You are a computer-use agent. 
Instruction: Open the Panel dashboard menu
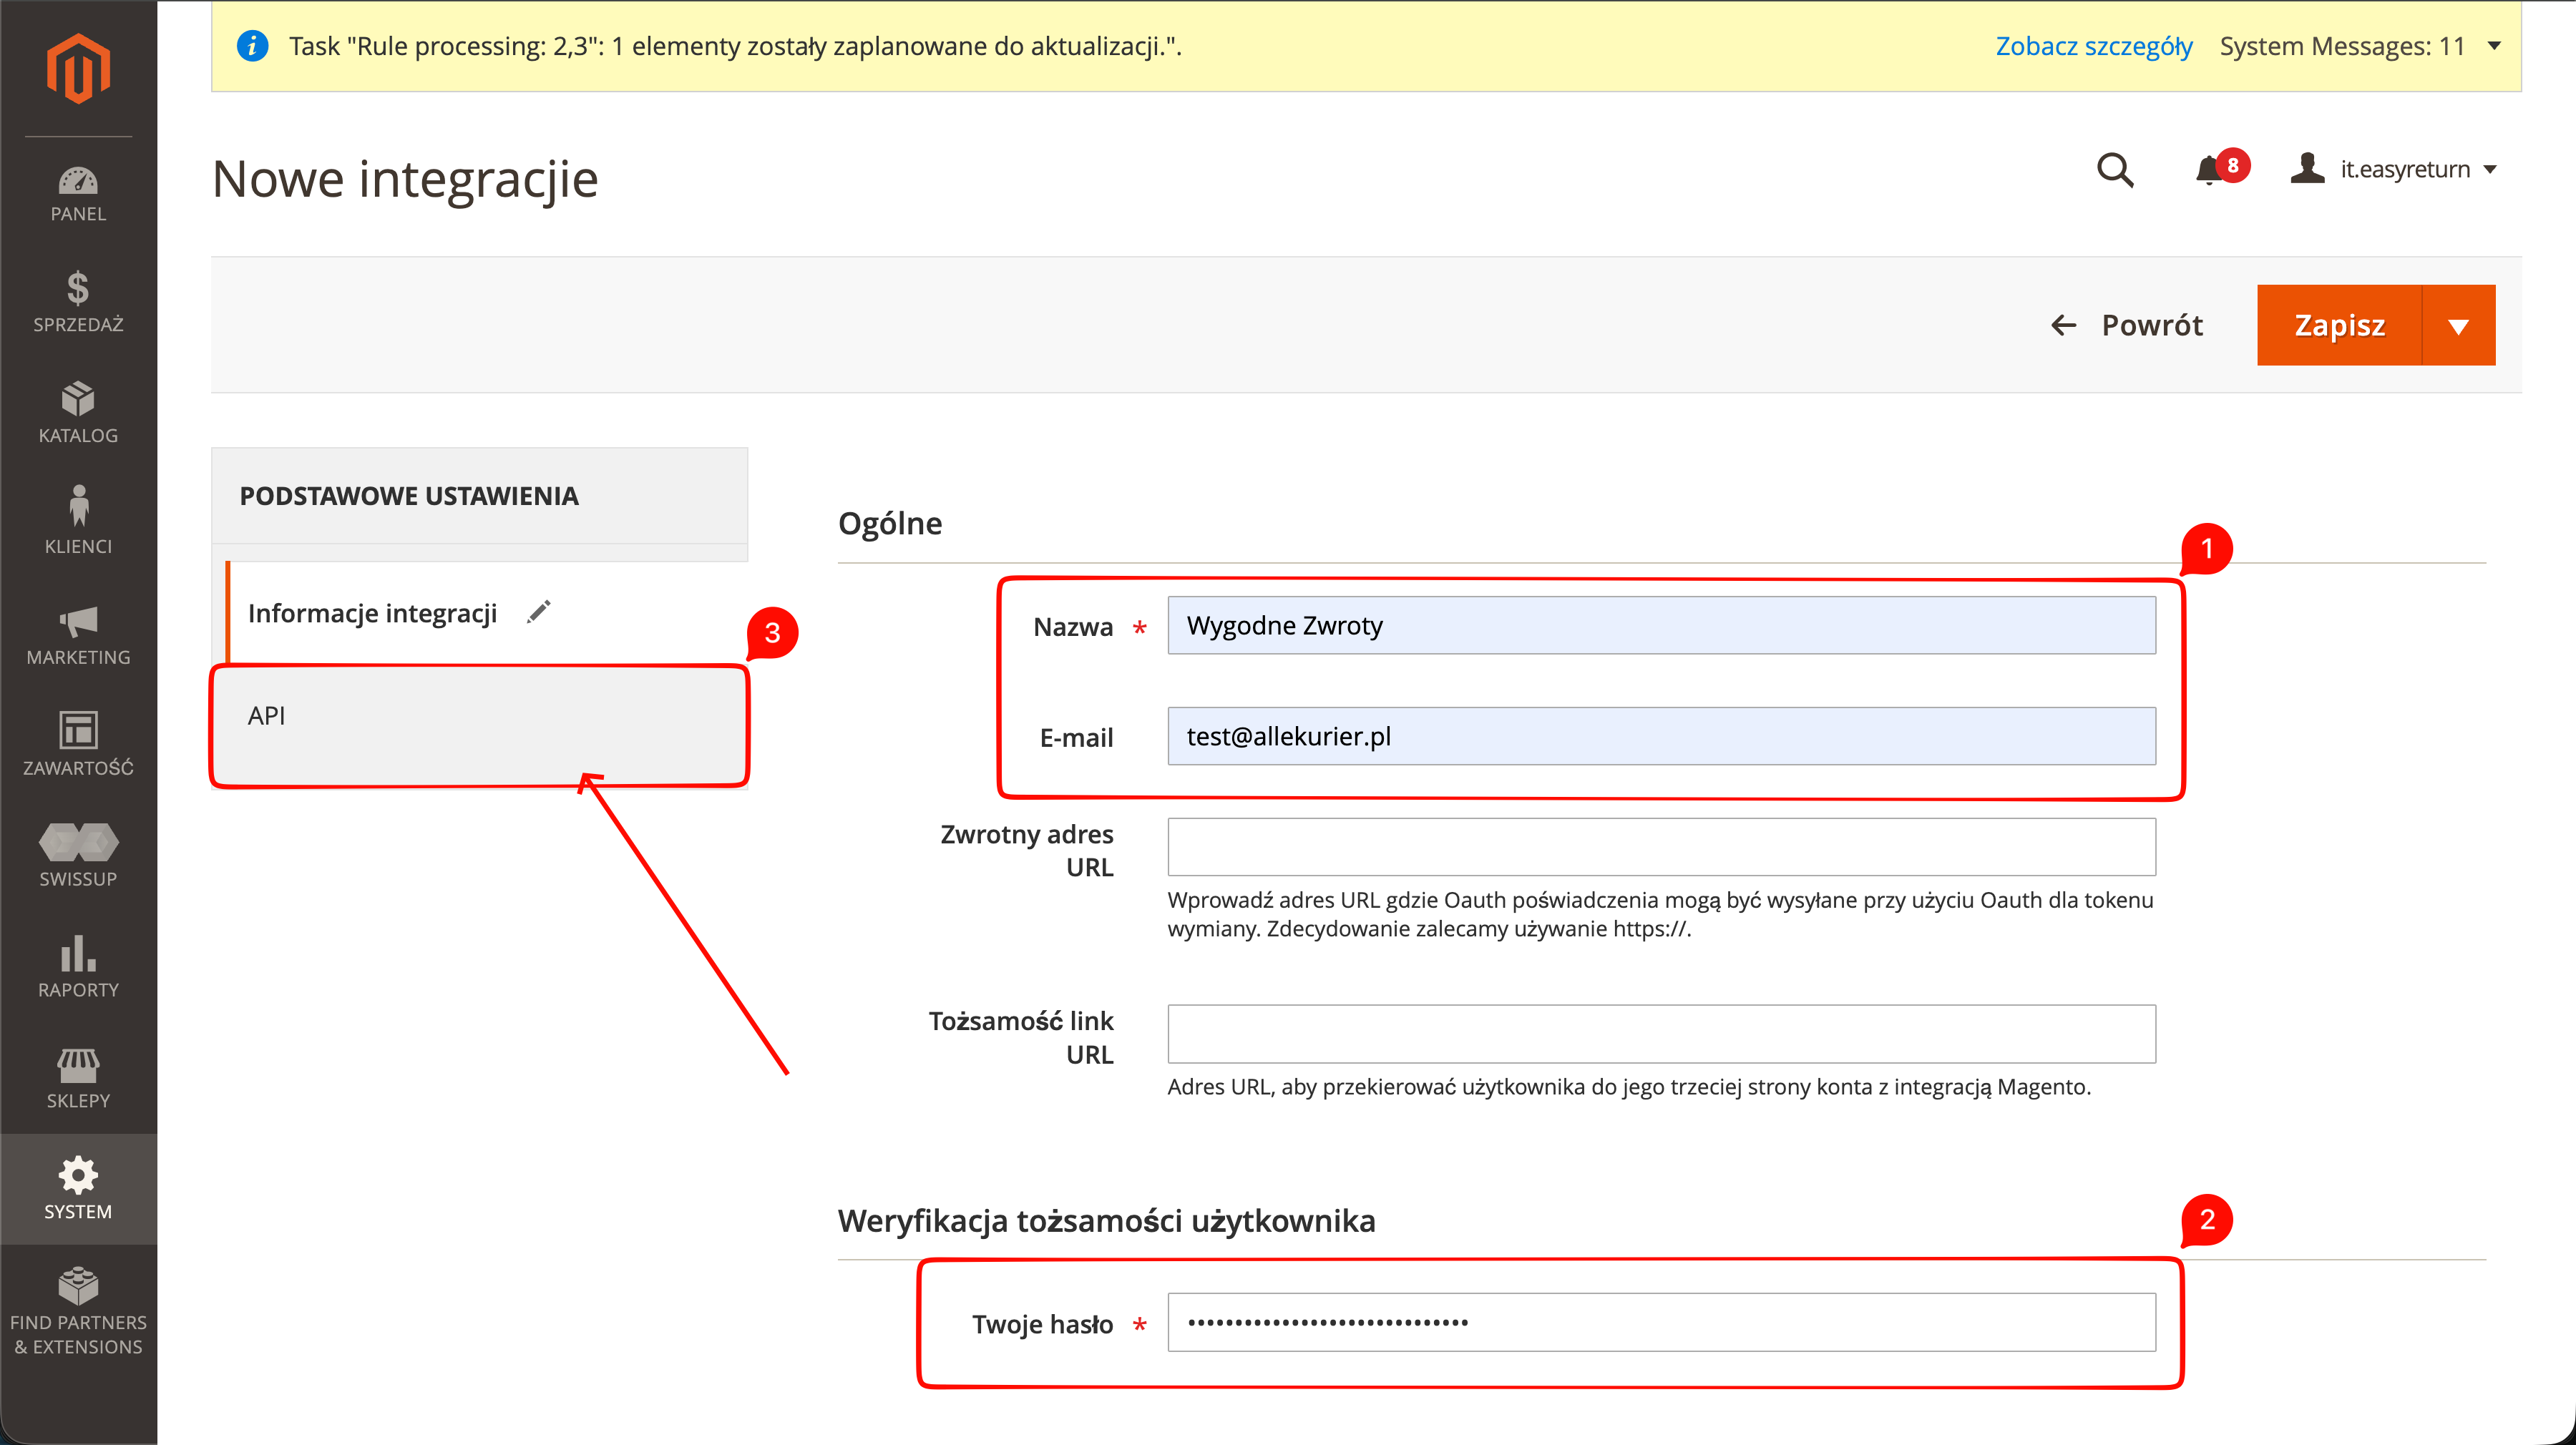point(78,194)
